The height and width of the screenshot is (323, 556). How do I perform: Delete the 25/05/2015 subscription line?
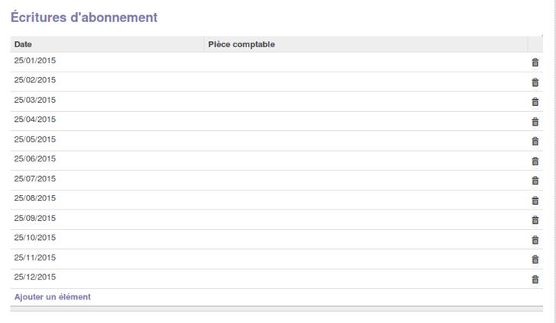(x=535, y=141)
